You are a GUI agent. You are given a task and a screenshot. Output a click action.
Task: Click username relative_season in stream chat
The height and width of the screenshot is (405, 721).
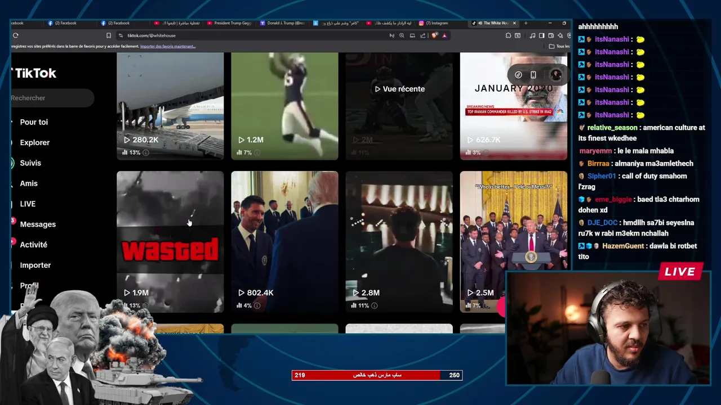click(612, 128)
